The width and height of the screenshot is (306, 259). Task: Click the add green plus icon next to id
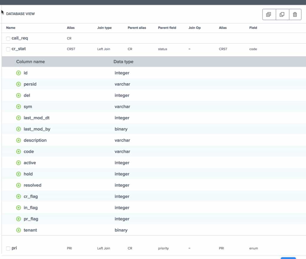click(18, 73)
